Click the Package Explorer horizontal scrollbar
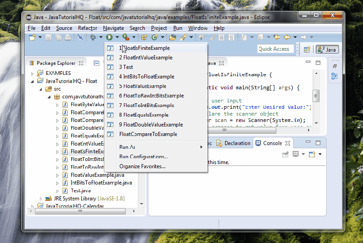Viewport: 363px width, 243px height. [80, 211]
